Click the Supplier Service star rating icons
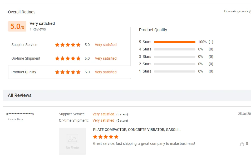This screenshot has height=159, width=251. 68,45
